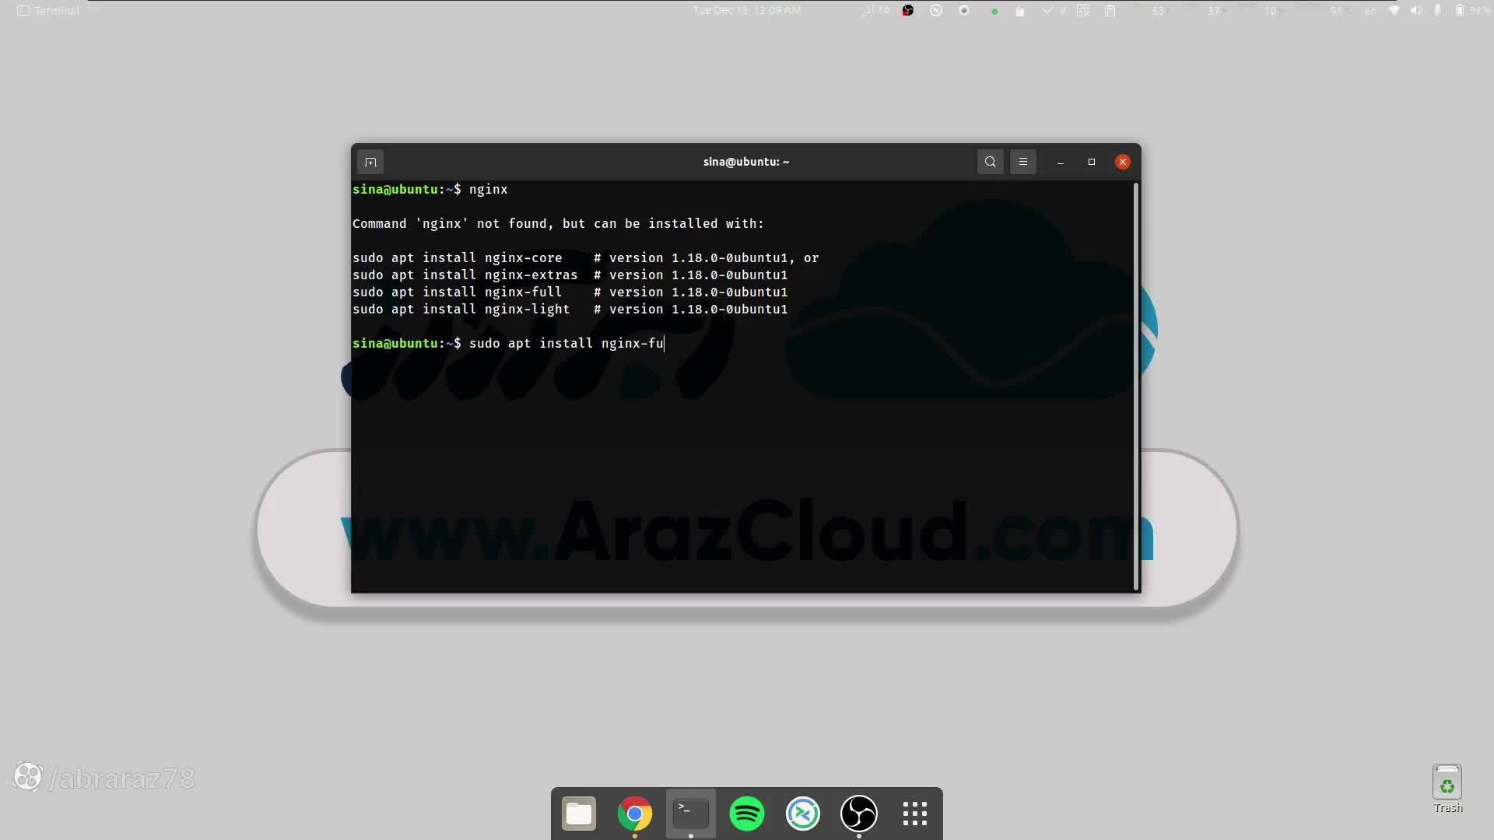Show all applications grid
This screenshot has height=840, width=1494.
coord(915,814)
